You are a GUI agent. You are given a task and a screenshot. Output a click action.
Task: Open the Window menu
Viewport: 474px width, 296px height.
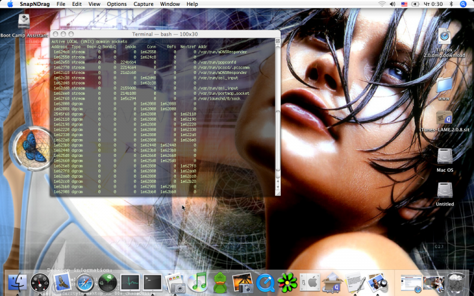170,4
